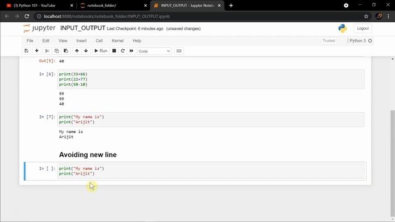
Task: Open the Cell menu
Action: (99, 41)
